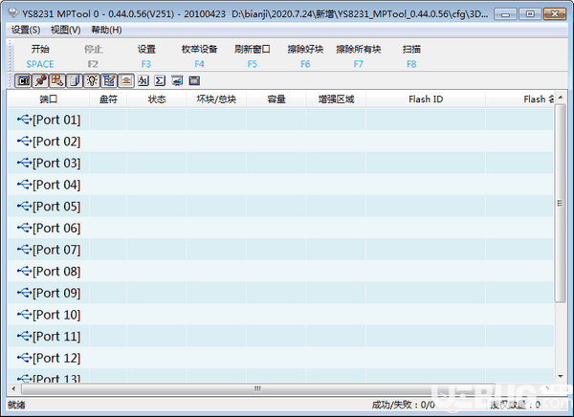This screenshot has width=574, height=417.
Task: Select the [Port 04] row
Action: [280, 185]
